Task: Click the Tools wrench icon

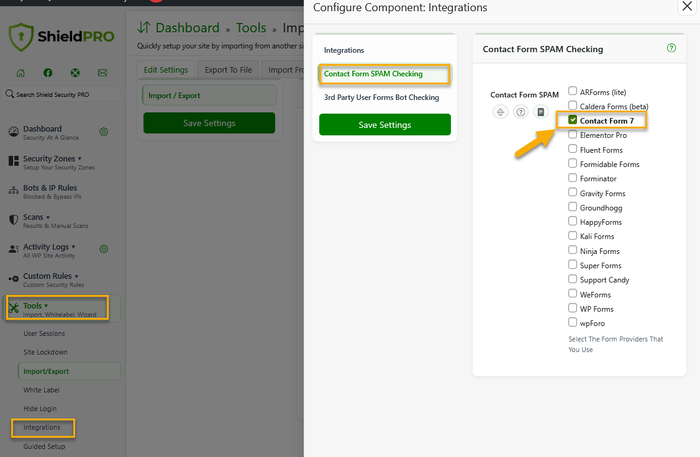Action: [x=14, y=308]
